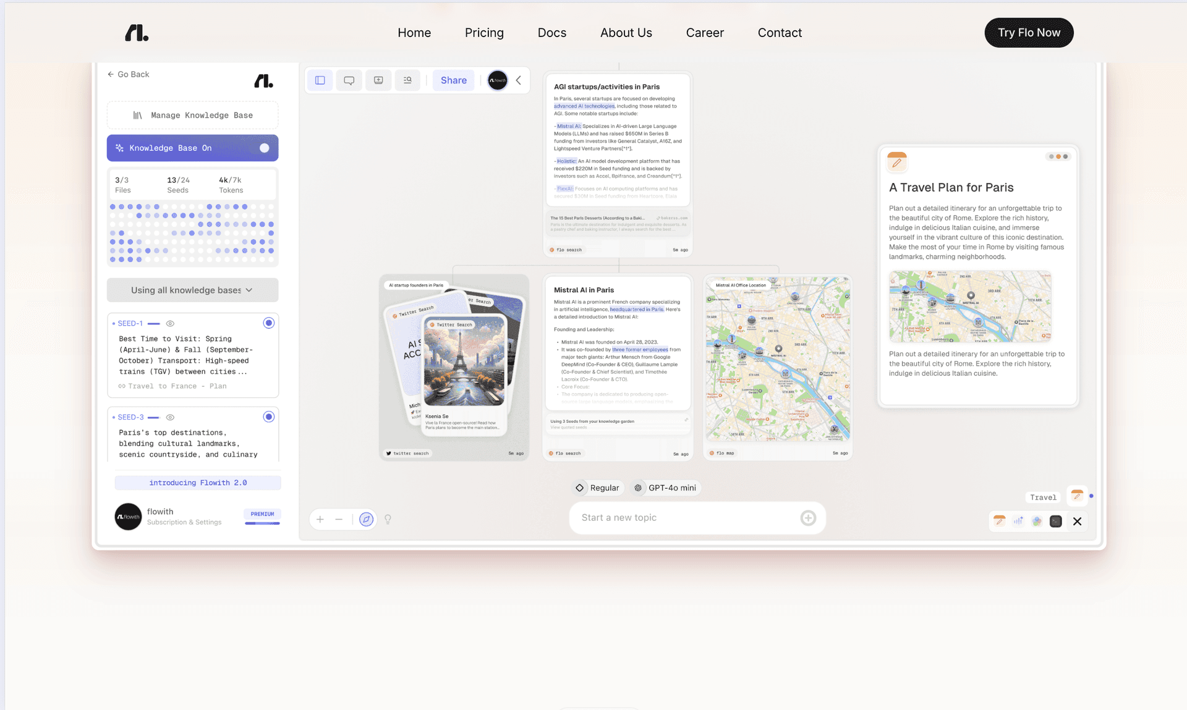Open the Pricing page
1187x710 pixels.
484,33
